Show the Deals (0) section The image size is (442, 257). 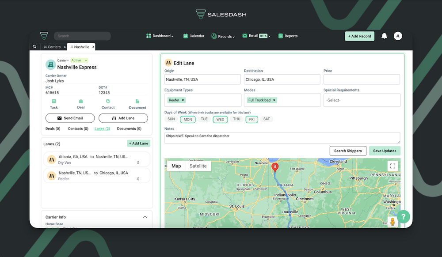(53, 128)
